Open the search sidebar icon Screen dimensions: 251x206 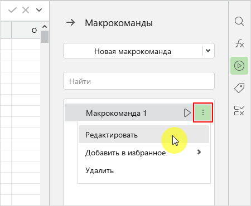coord(239,21)
